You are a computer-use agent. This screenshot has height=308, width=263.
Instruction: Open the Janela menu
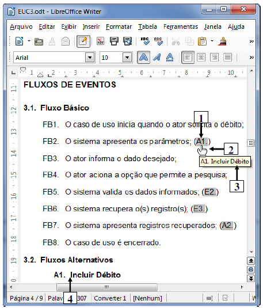point(213,26)
